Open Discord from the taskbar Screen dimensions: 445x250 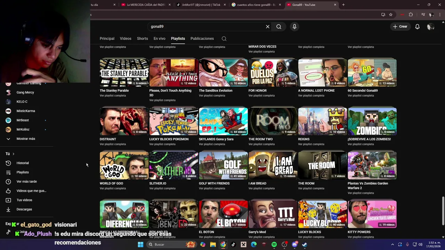294,244
